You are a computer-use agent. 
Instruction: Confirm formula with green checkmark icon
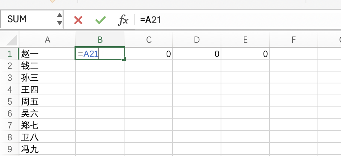tap(100, 20)
